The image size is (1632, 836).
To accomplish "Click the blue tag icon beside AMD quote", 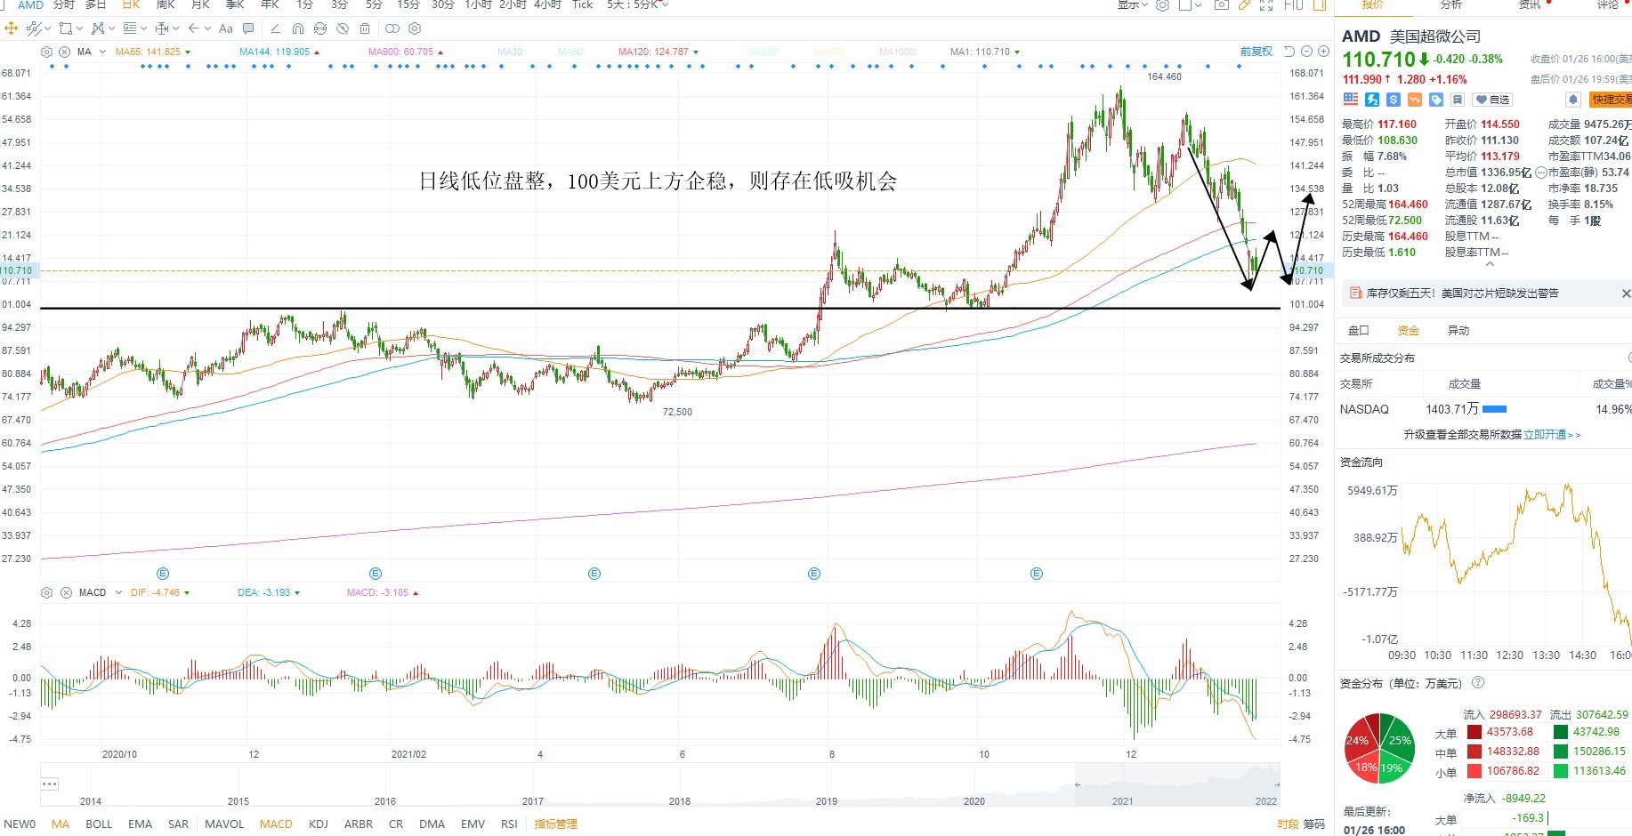I will pos(1436,100).
